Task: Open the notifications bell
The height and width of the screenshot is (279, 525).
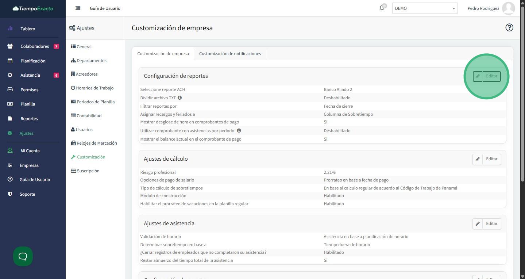Action: point(382,8)
